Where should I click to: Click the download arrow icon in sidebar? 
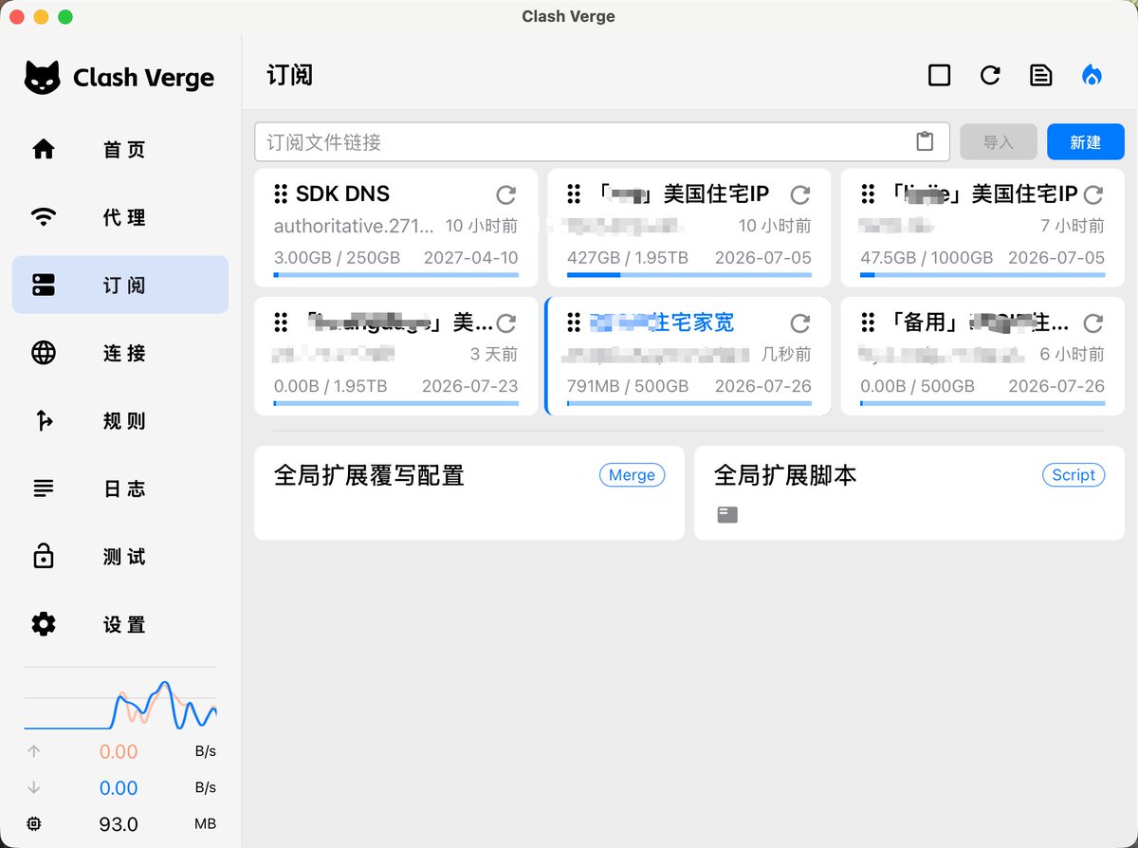[x=34, y=787]
